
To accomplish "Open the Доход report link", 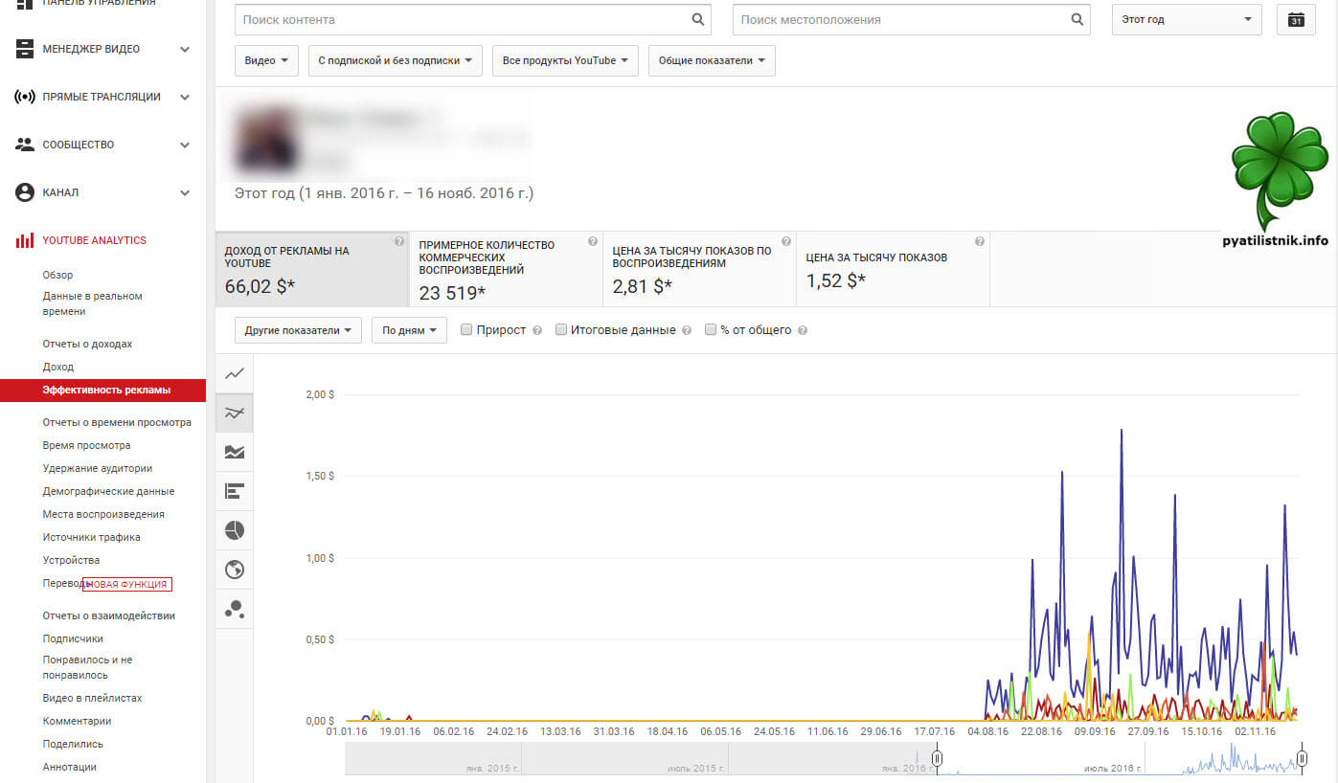I will (x=57, y=367).
